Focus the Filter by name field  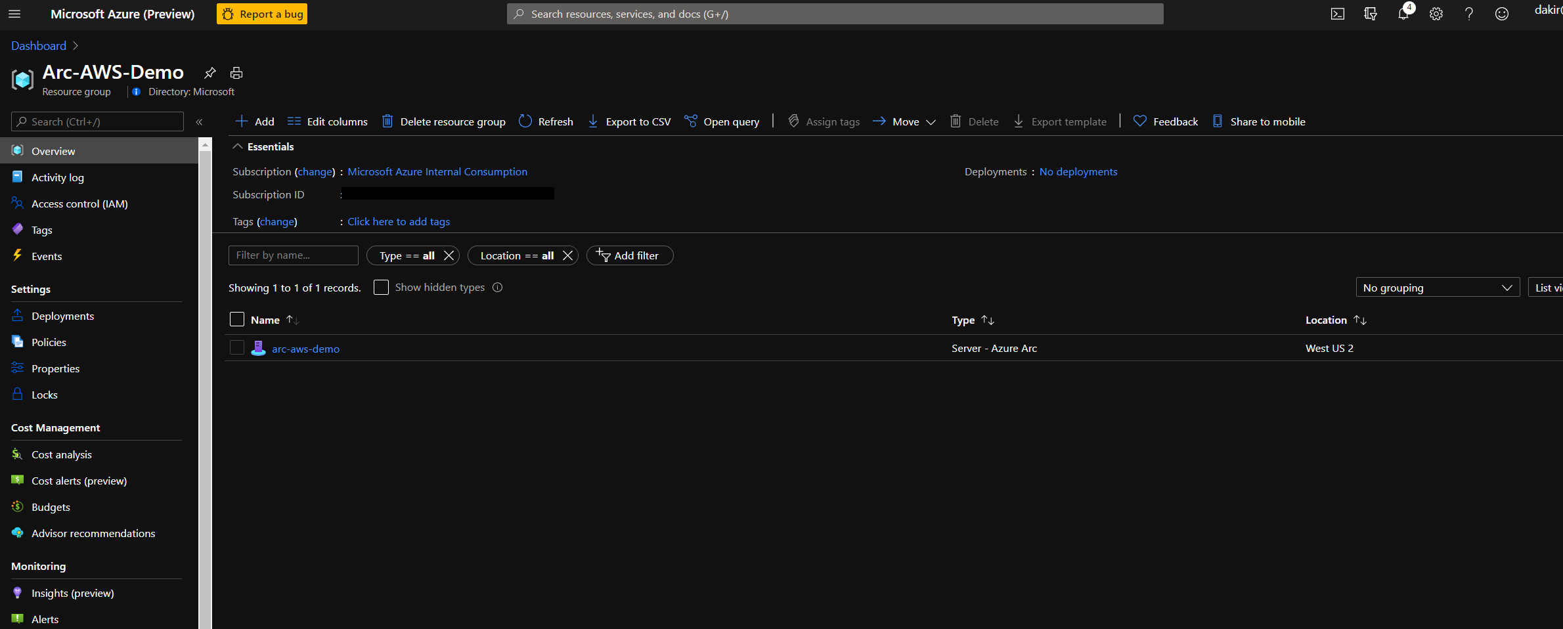coord(294,255)
